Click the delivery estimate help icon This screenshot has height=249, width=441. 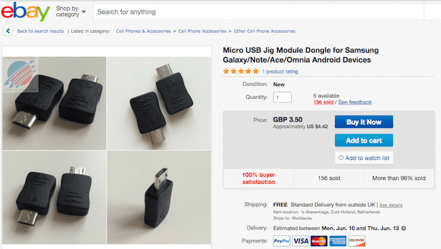click(x=403, y=228)
